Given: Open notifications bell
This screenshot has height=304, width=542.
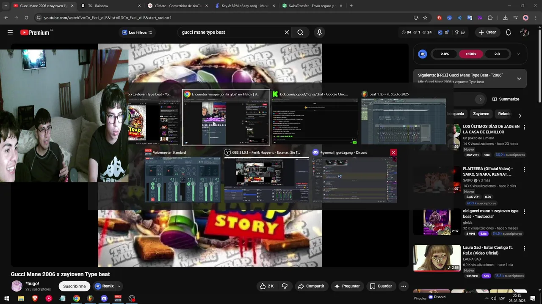Looking at the screenshot, I should pos(509,32).
